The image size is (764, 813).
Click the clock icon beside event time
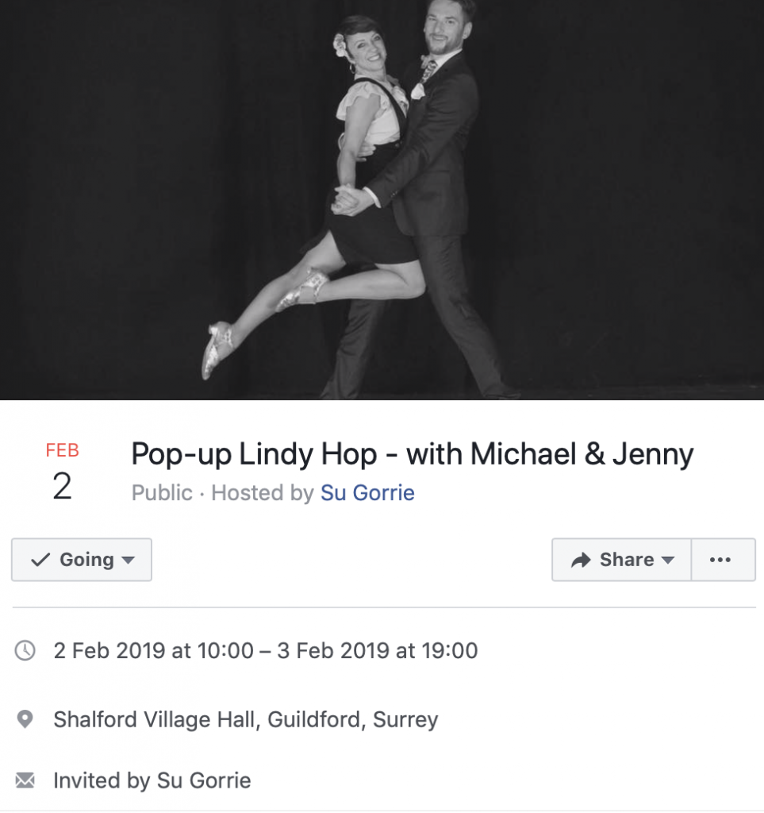tap(25, 650)
